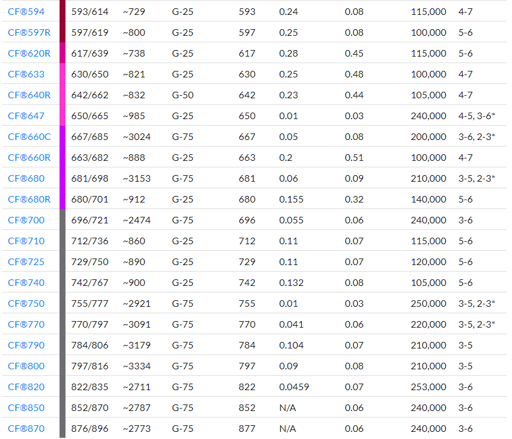
Task: Select the CF®633 link
Action: 26,74
